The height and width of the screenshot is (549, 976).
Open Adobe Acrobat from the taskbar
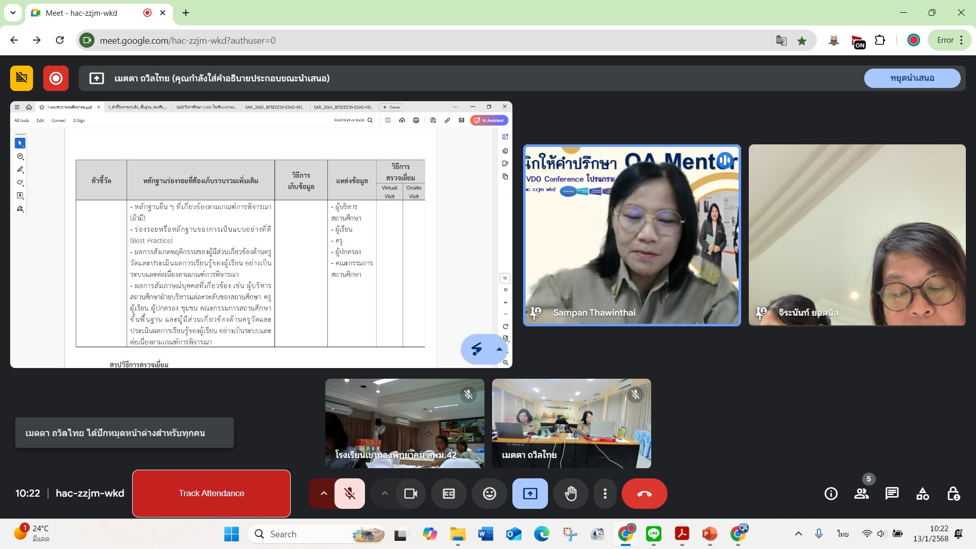coord(682,534)
